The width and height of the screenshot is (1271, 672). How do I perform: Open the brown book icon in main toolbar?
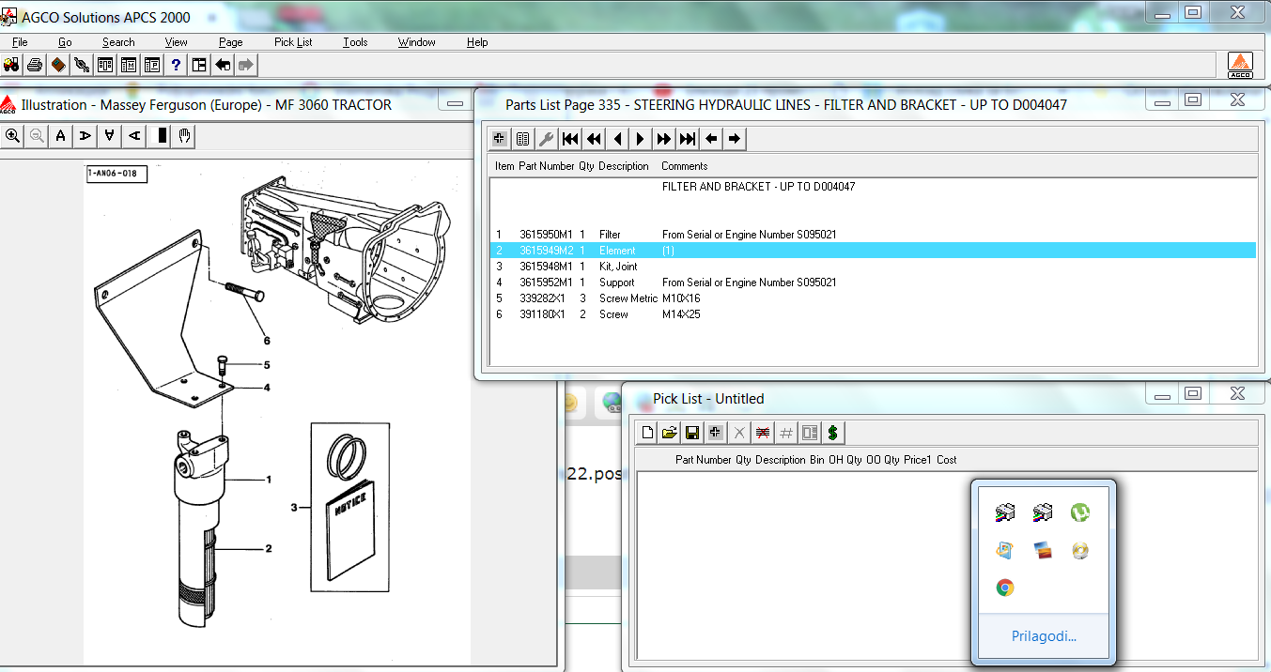tap(58, 65)
